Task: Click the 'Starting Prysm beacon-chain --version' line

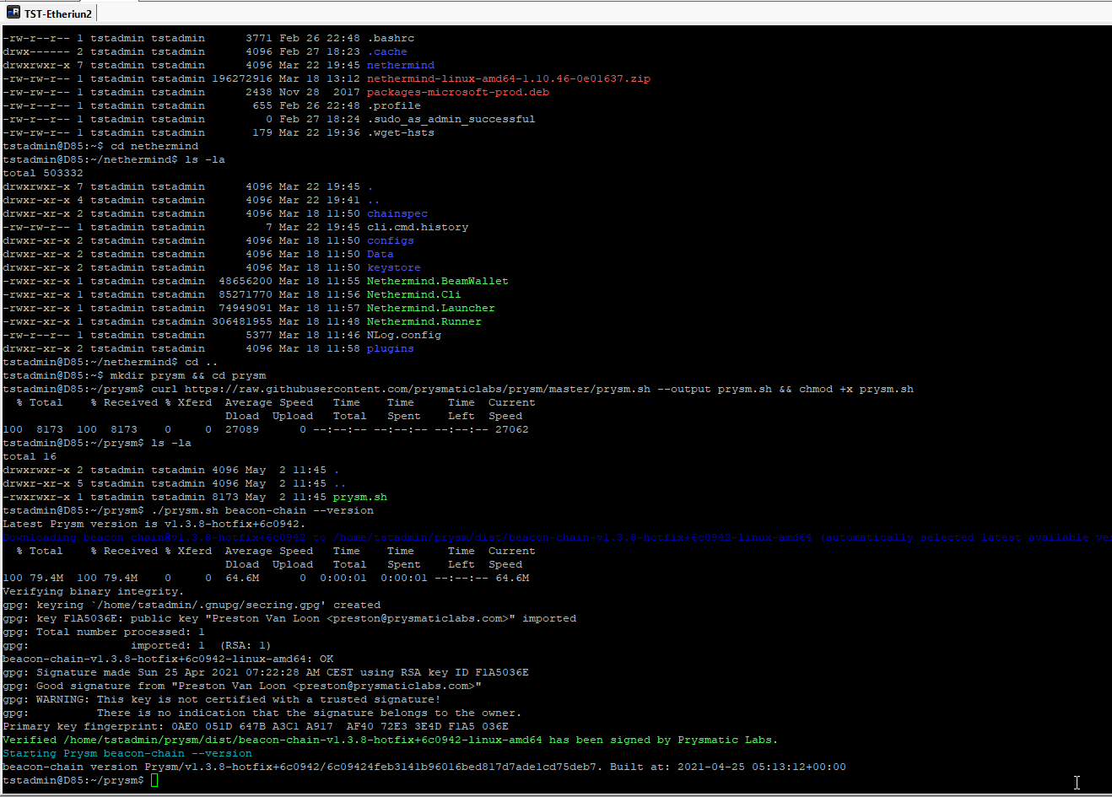Action: pyautogui.click(x=127, y=753)
